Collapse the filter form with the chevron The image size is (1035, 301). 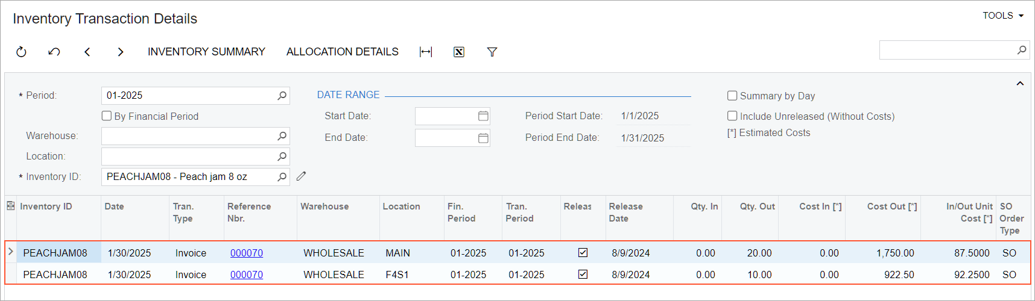1020,84
